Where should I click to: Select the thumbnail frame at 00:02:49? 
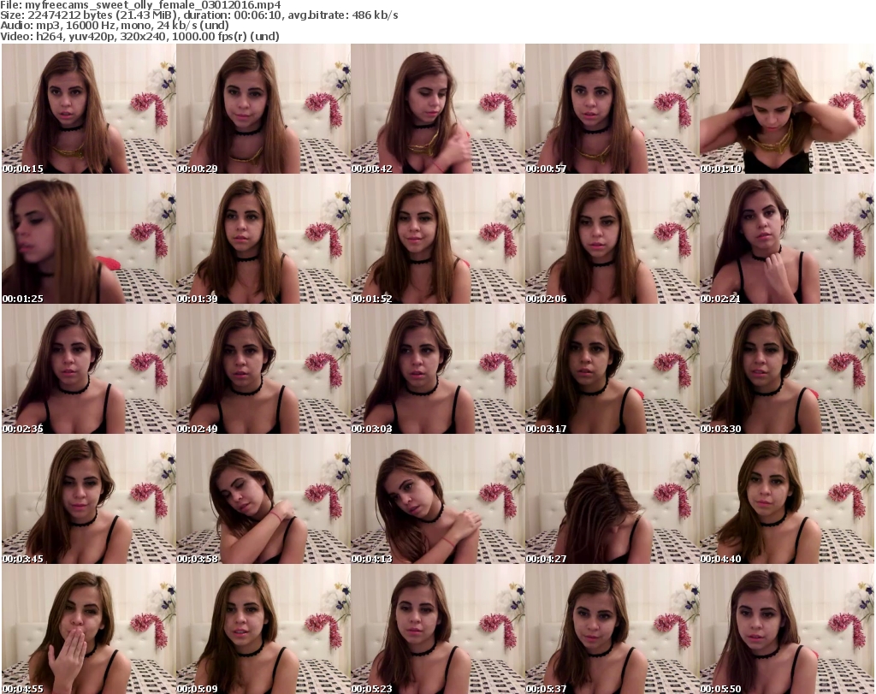coord(263,370)
